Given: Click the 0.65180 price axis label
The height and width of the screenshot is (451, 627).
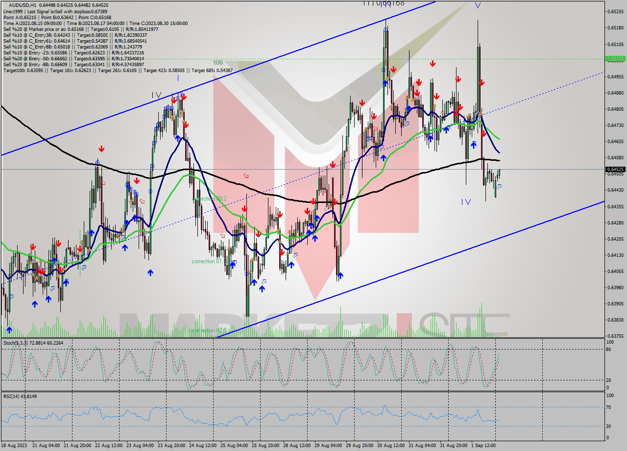Looking at the screenshot, I should point(615,28).
